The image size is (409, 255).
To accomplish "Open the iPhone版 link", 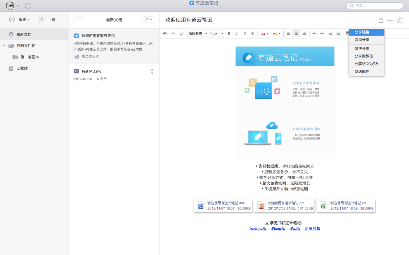I will point(278,228).
